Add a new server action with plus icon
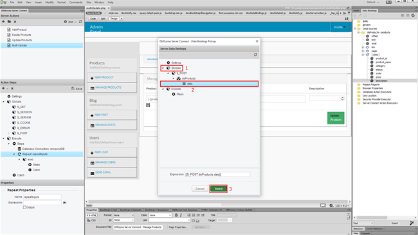418x235 pixels. (3, 22)
